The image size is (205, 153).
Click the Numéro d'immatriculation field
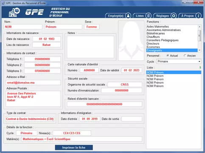coord(121,91)
